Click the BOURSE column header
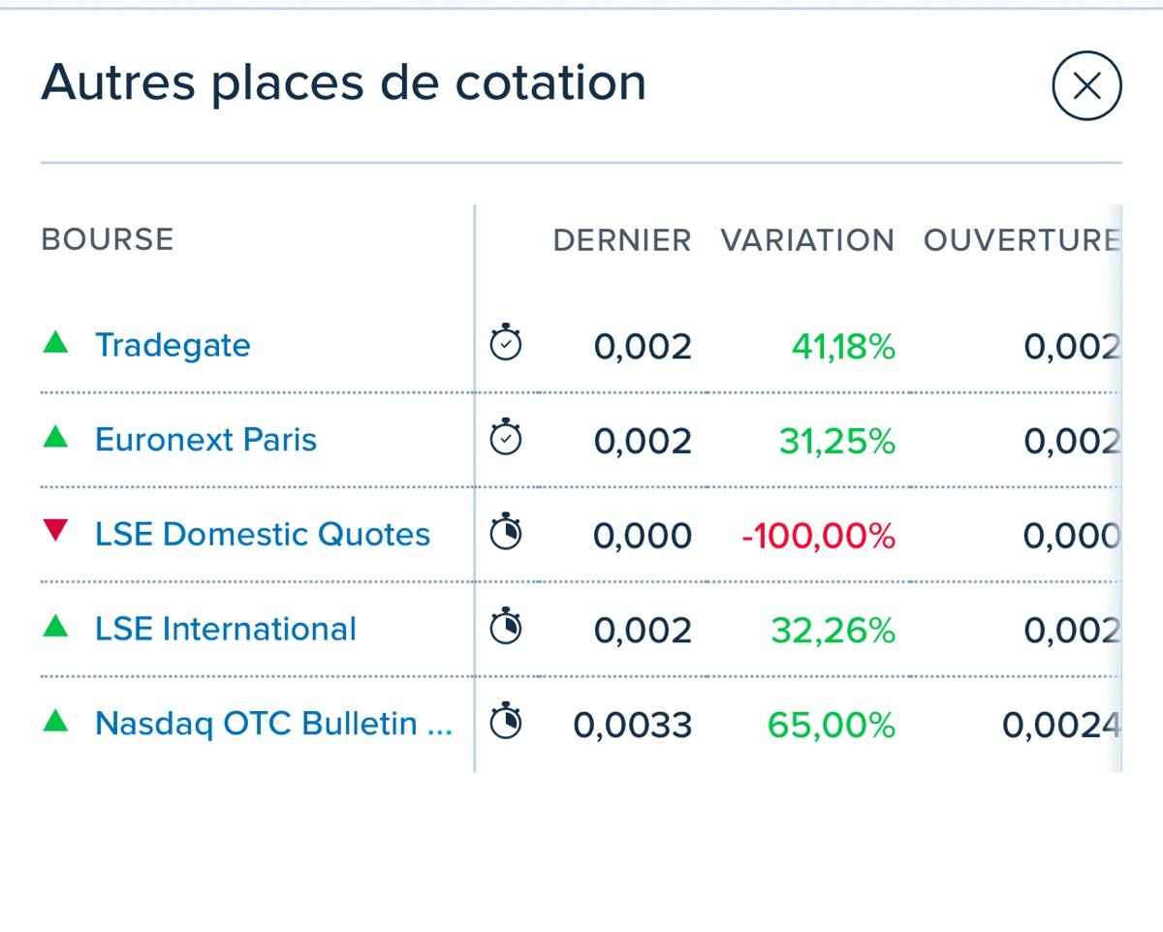 click(108, 239)
